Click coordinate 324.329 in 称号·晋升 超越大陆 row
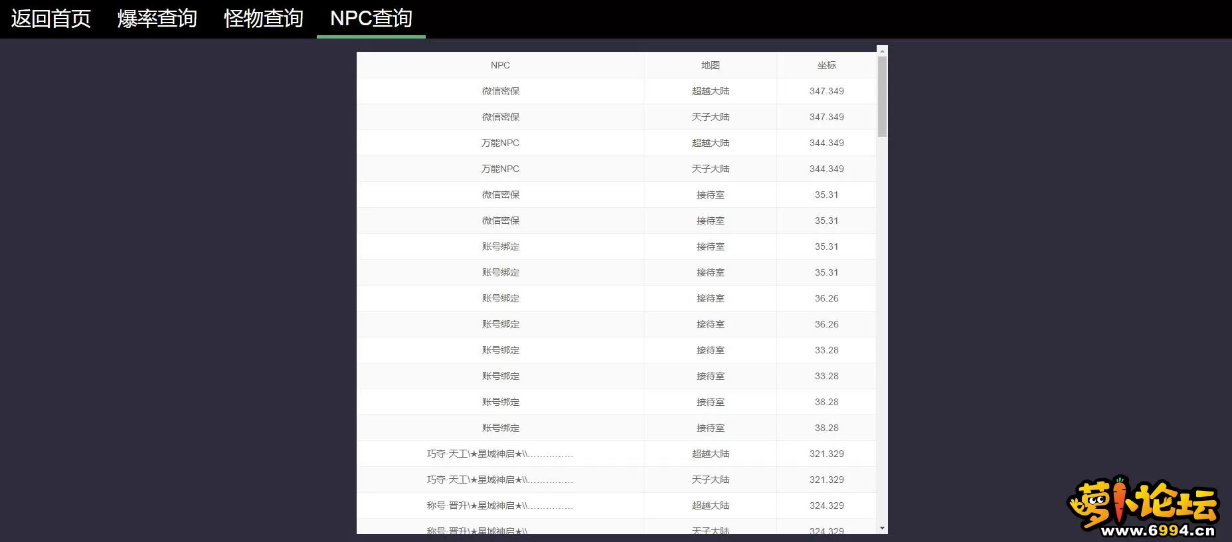 [827, 505]
